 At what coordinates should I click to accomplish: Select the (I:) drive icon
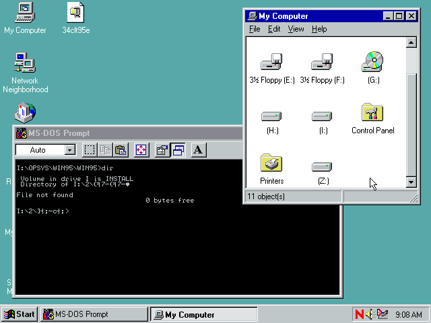pyautogui.click(x=322, y=116)
